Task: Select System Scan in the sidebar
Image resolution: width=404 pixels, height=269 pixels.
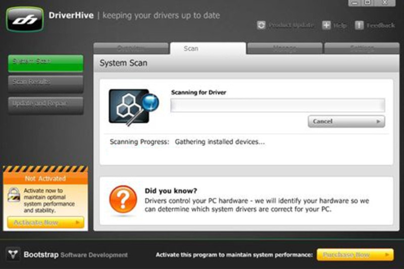Action: pyautogui.click(x=45, y=63)
